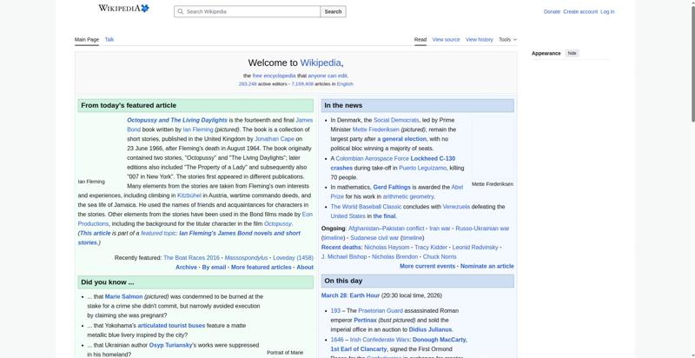
Task: Select the Read tab
Action: coord(420,39)
